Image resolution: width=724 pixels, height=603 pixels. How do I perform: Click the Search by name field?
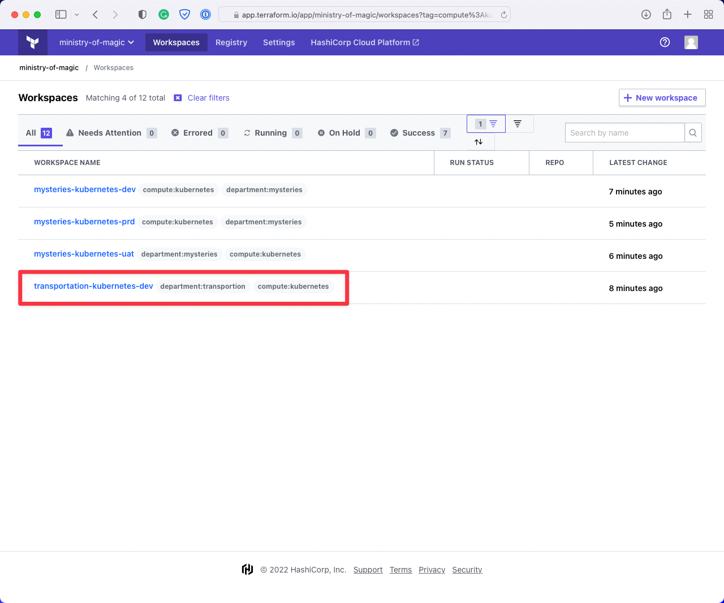click(x=625, y=133)
